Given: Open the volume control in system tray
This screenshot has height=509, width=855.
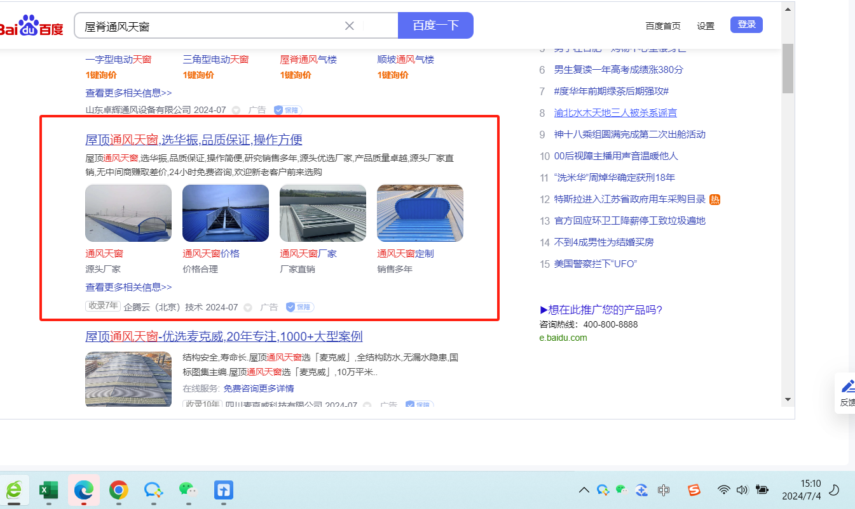Looking at the screenshot, I should [x=741, y=490].
